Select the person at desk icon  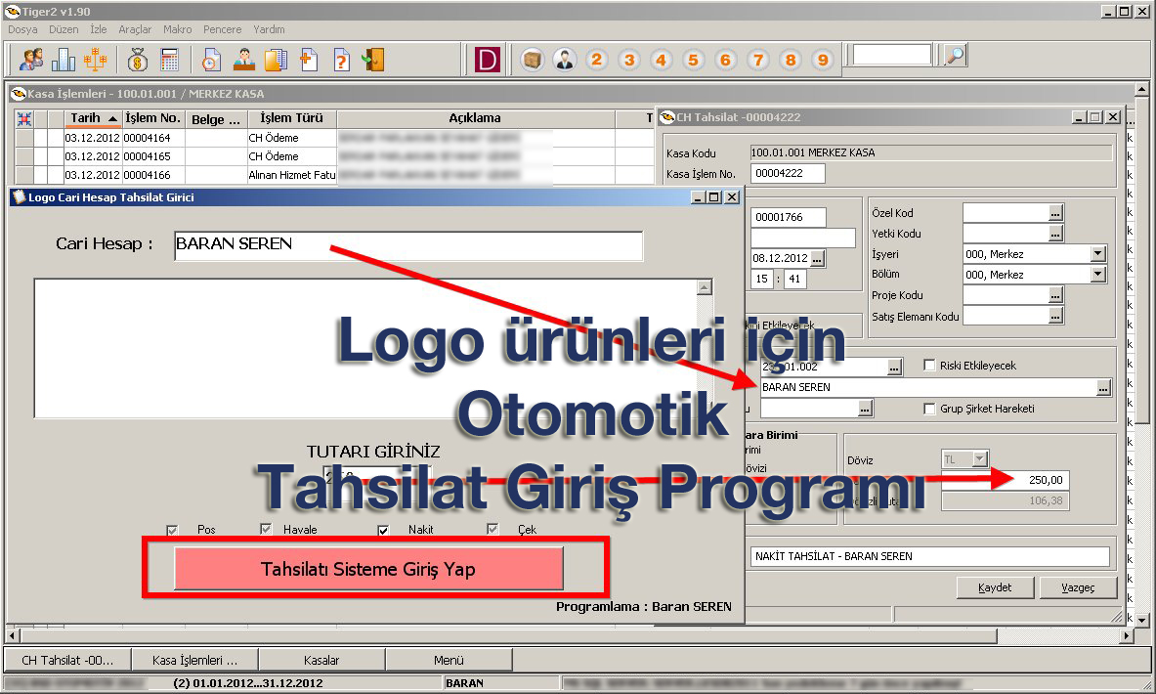(x=244, y=60)
